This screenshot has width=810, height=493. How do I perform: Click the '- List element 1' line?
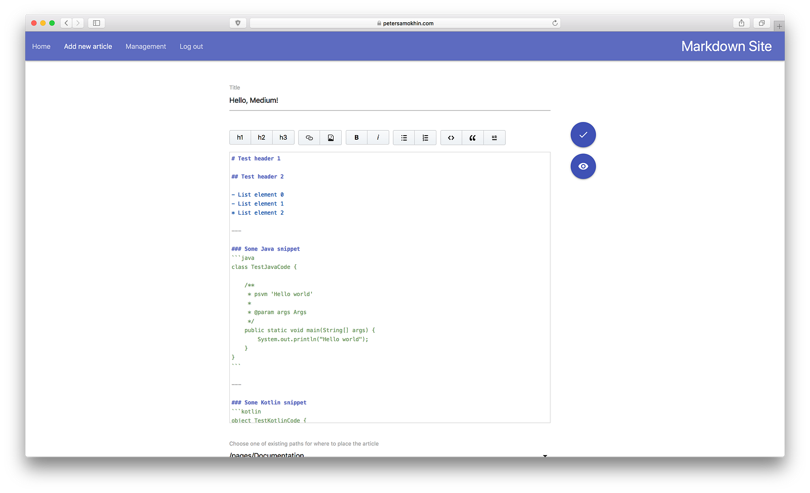tap(258, 204)
